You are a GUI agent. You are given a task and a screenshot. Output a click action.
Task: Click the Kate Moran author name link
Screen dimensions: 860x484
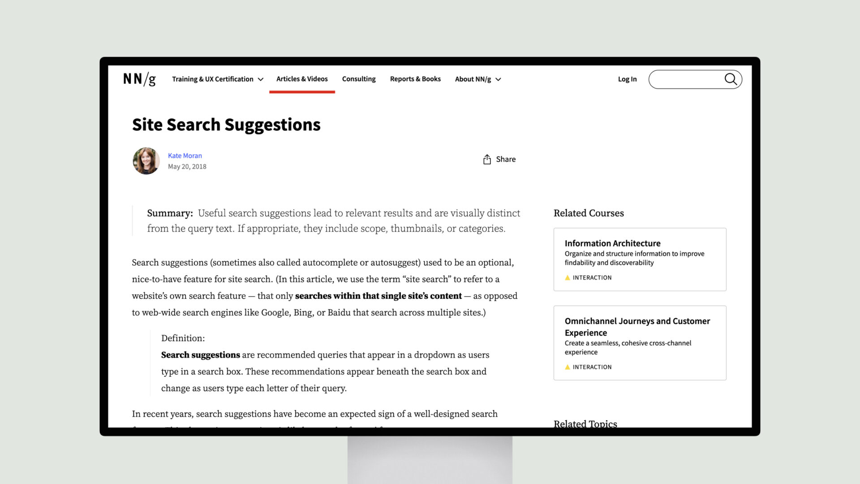tap(185, 156)
